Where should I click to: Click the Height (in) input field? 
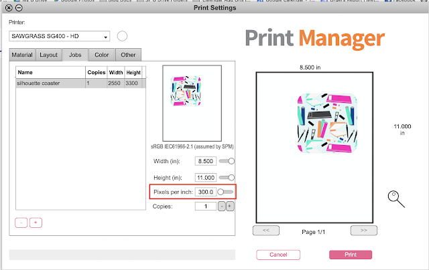click(x=206, y=178)
